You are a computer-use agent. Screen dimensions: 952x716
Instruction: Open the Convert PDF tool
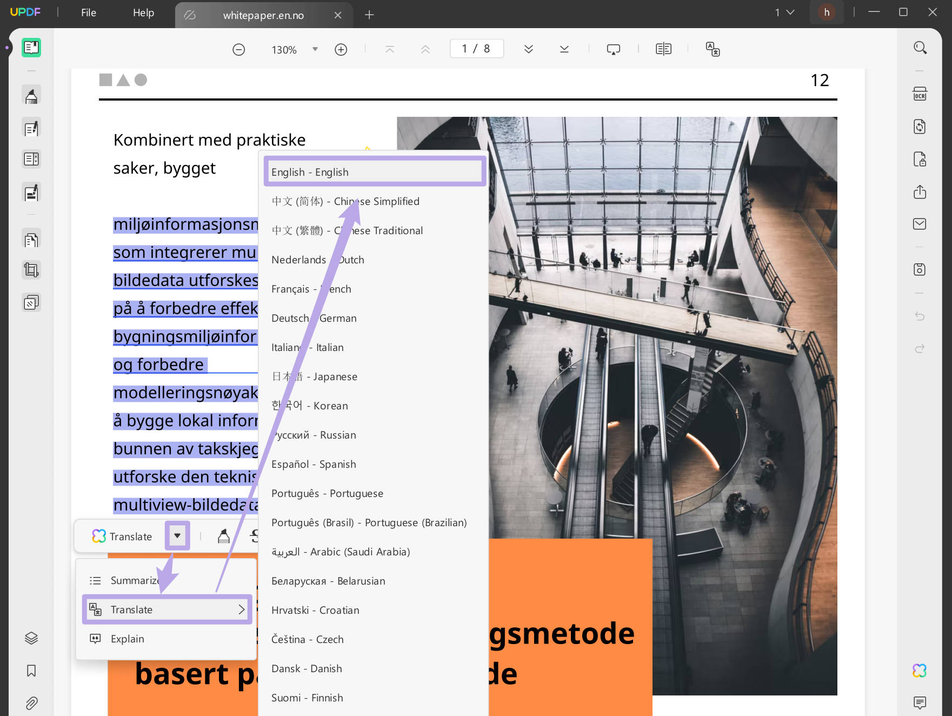(x=920, y=127)
